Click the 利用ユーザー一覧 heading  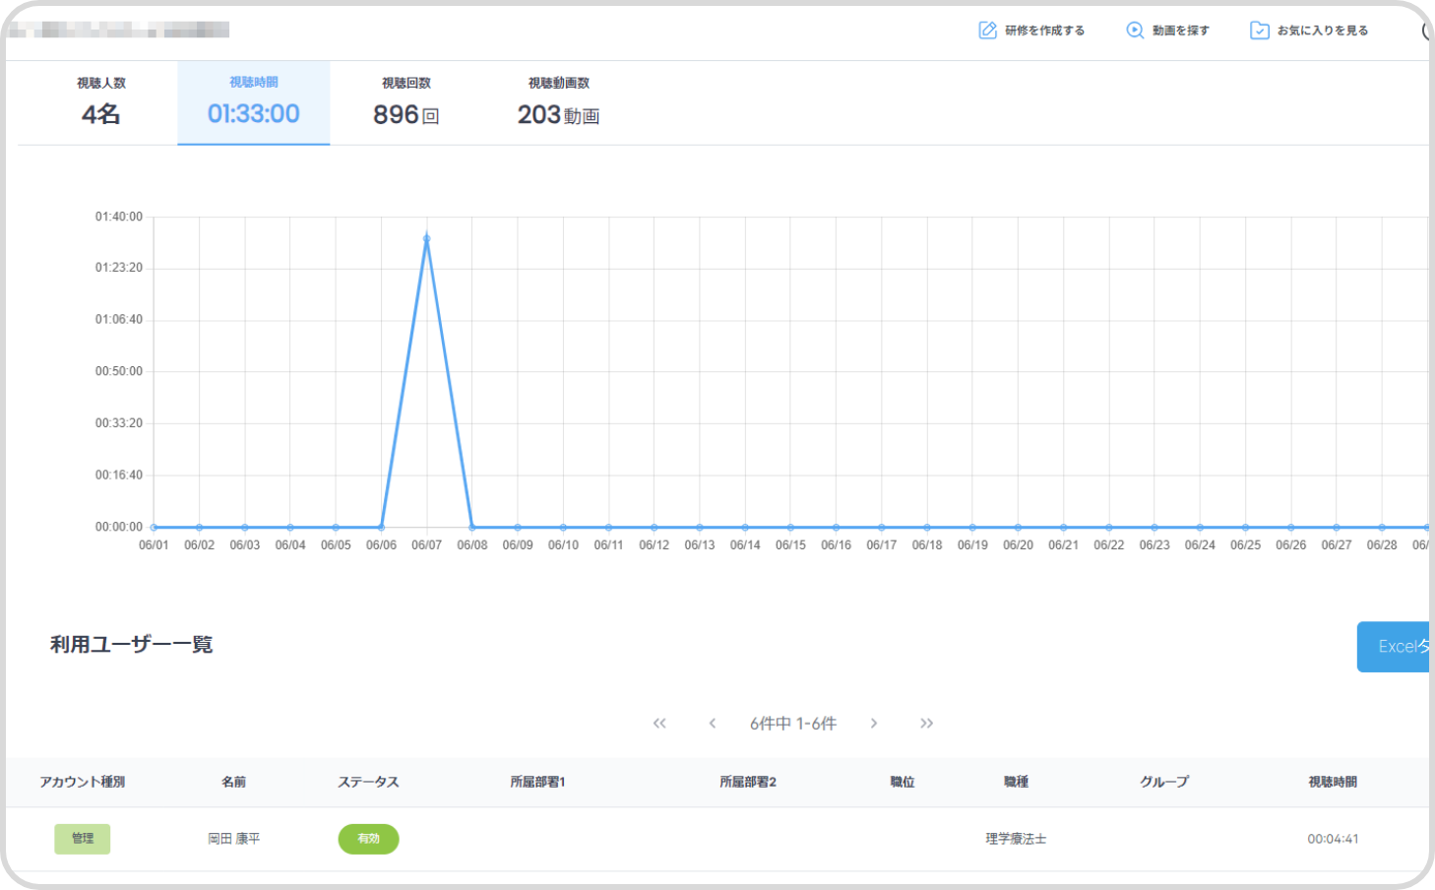132,645
